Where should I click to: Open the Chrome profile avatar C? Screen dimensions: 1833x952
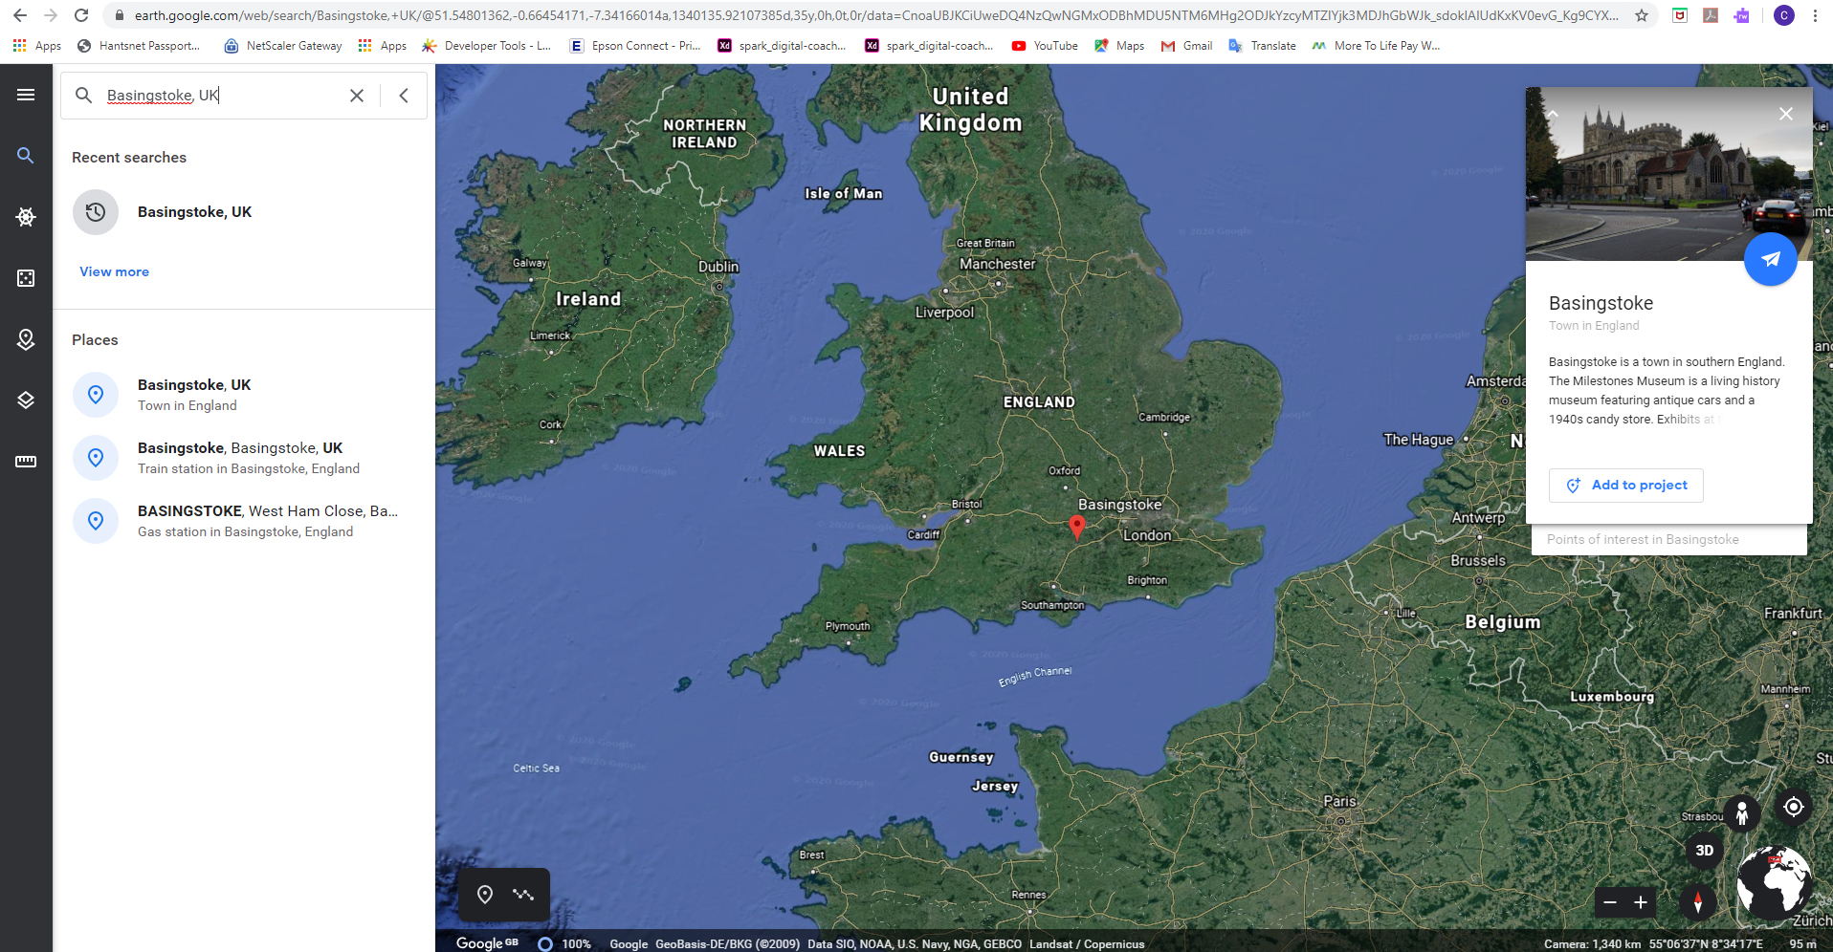[1784, 15]
